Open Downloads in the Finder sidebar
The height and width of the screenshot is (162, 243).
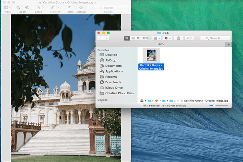coord(113,82)
